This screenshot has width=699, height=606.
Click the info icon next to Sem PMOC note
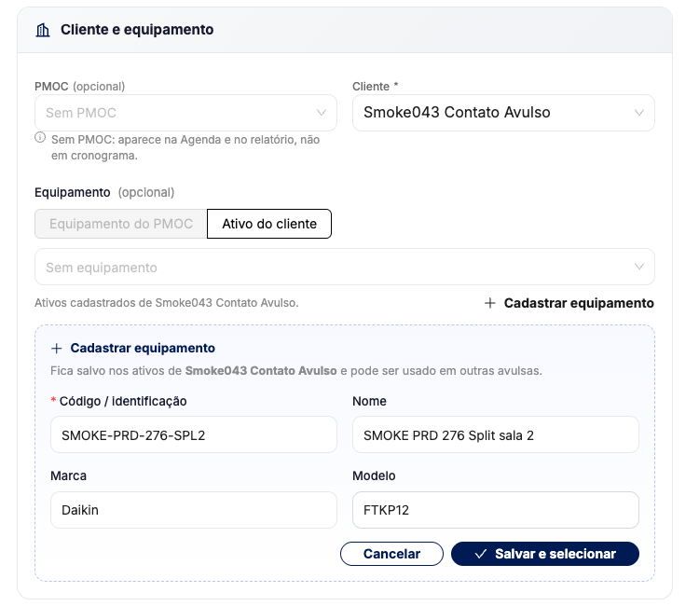(x=40, y=138)
